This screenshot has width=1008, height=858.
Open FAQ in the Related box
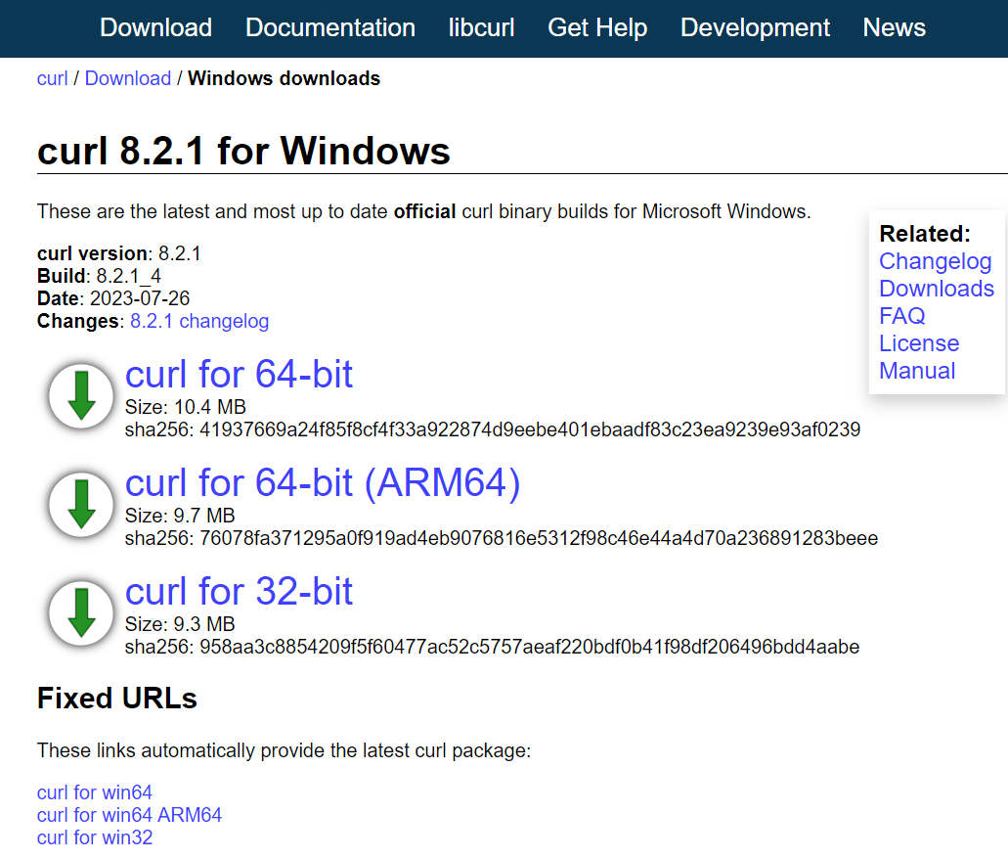901,316
